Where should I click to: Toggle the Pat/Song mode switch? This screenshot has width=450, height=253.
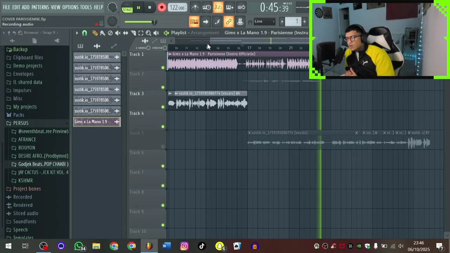(x=127, y=8)
